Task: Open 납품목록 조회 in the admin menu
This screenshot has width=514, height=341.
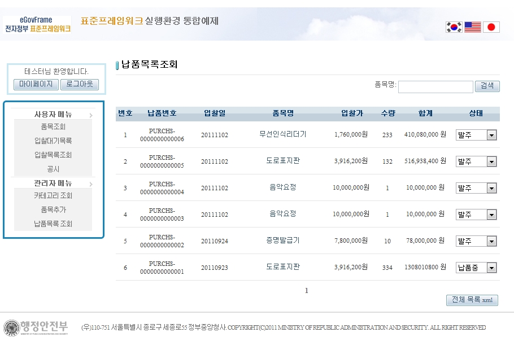Action: coord(53,224)
